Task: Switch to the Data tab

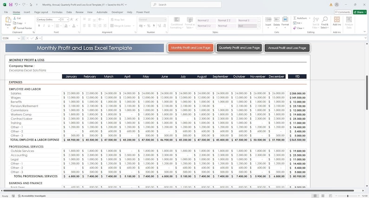Action: click(69, 12)
